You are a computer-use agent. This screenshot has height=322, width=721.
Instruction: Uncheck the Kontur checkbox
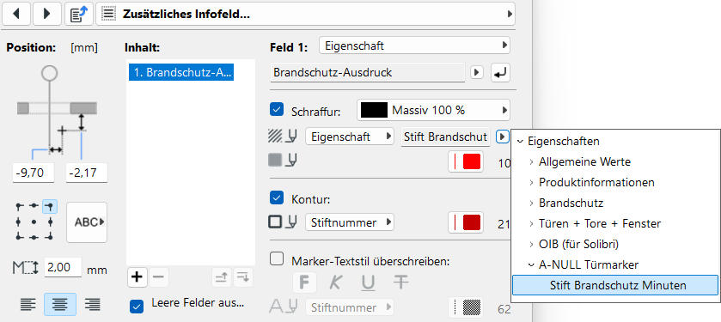277,198
